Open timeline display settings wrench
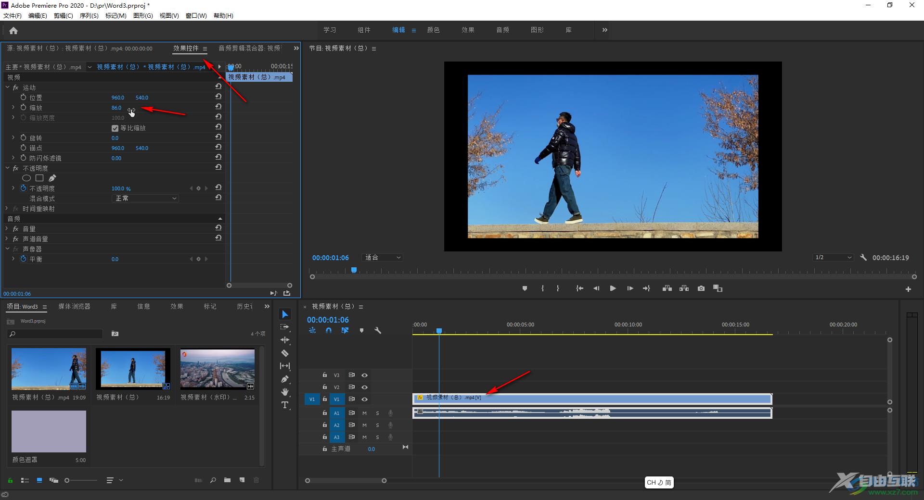924x500 pixels. tap(378, 330)
